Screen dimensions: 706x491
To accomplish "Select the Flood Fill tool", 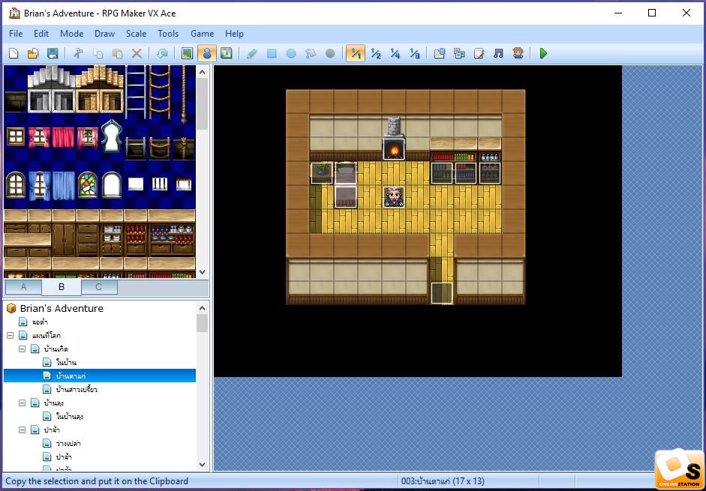I will (x=311, y=53).
